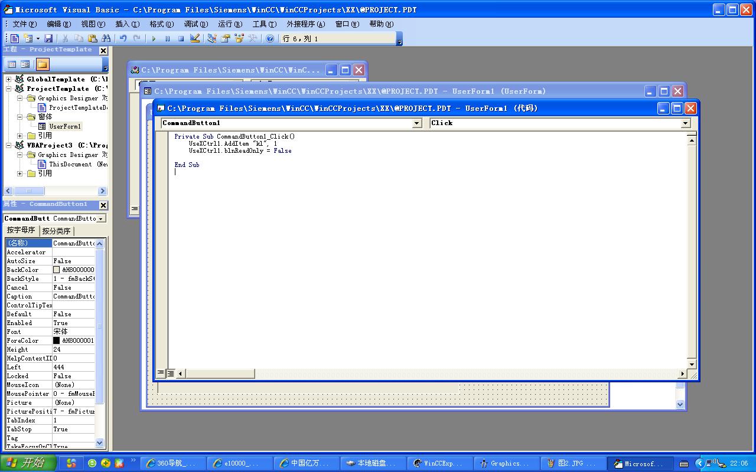Switch to the 按字母序 (Alphabetic) tab
This screenshot has width=756, height=472.
click(x=21, y=230)
